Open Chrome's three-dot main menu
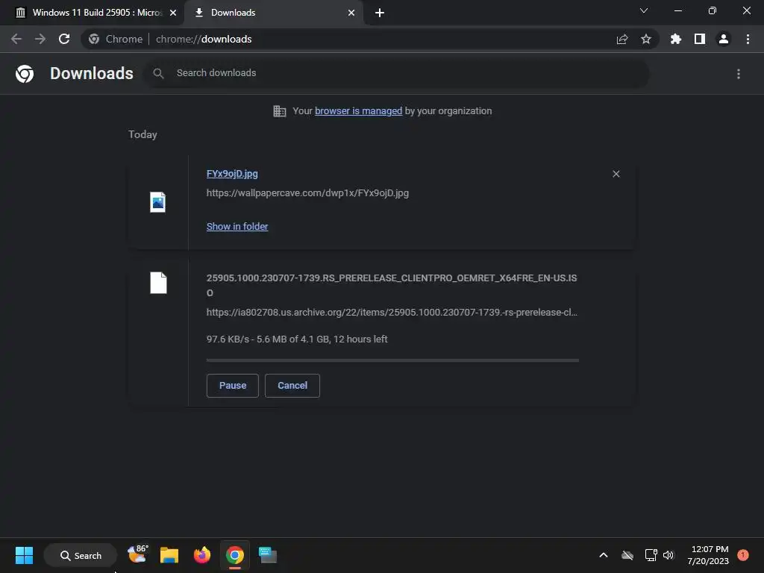This screenshot has height=573, width=764. (x=748, y=39)
